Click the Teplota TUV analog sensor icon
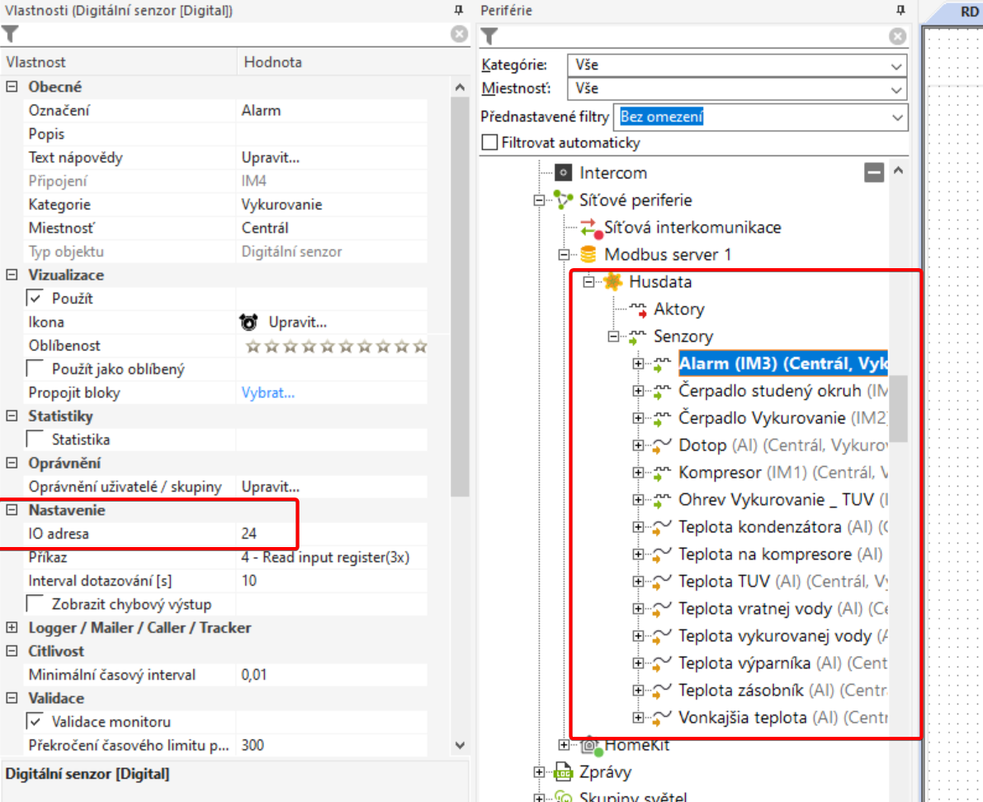This screenshot has width=983, height=802. coord(662,582)
